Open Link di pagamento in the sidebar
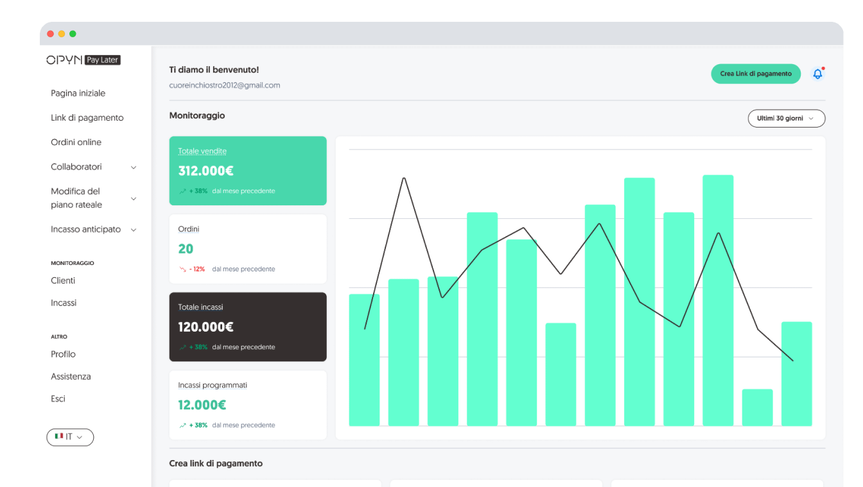 87,117
